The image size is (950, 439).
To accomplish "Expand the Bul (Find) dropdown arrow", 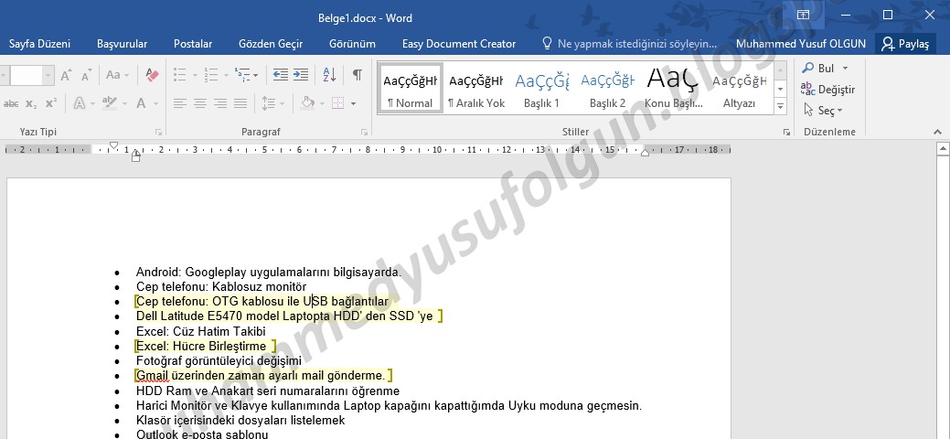I will coord(845,69).
